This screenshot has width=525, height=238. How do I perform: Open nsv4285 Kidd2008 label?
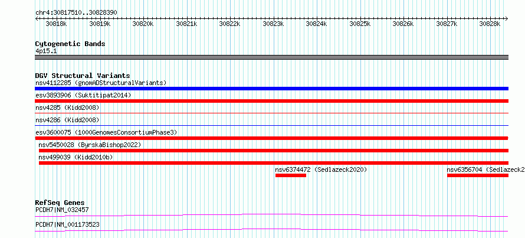pyautogui.click(x=67, y=107)
